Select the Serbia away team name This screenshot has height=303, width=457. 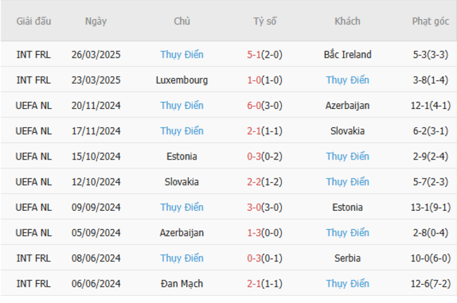[347, 258]
